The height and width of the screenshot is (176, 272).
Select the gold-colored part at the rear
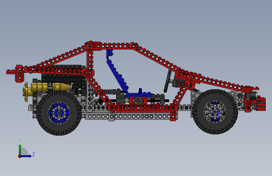[x=47, y=87]
